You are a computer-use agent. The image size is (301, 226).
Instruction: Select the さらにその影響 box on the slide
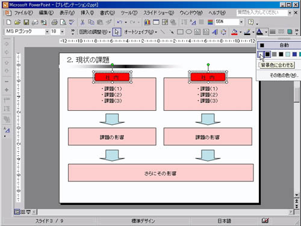tap(161, 173)
